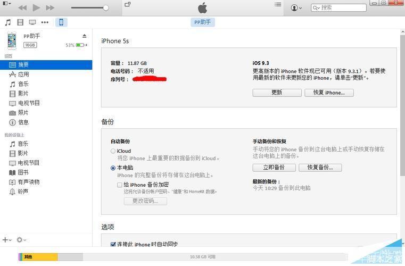Click the PP助手 device tab
405x266 pixels.
point(203,22)
